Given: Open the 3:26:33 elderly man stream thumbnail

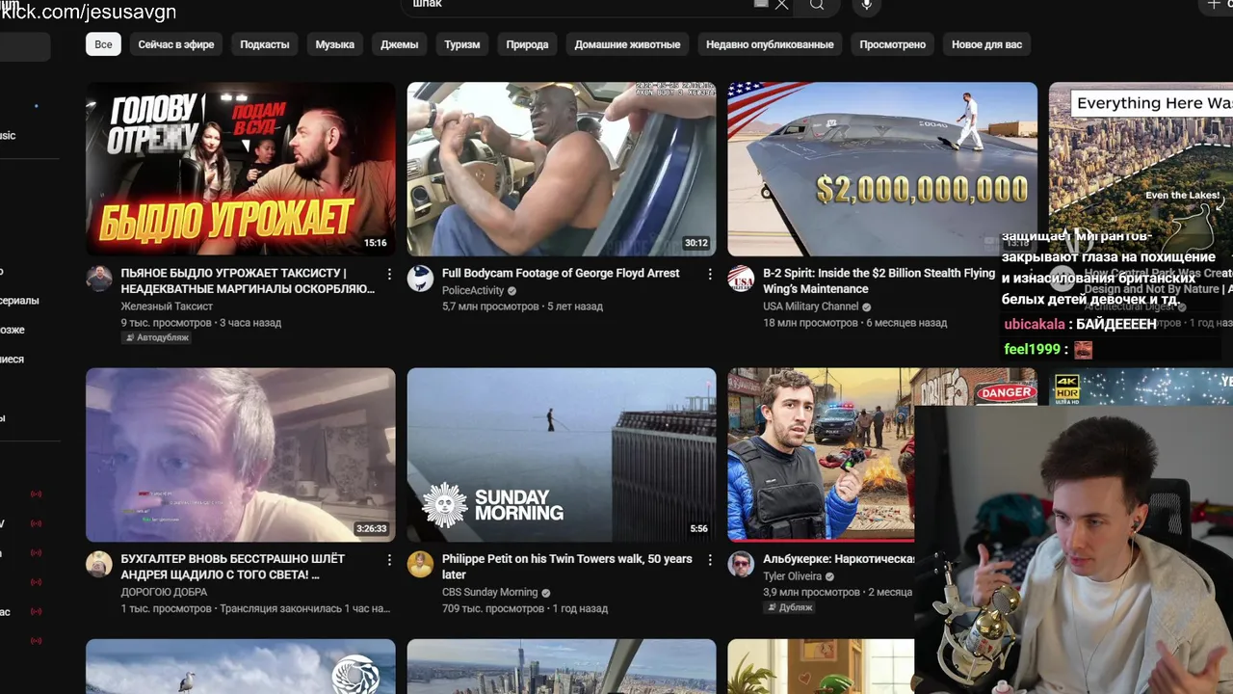Looking at the screenshot, I should (241, 455).
